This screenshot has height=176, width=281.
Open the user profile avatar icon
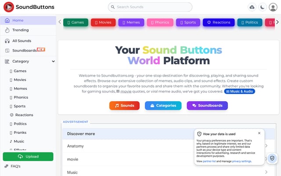pyautogui.click(x=273, y=7)
